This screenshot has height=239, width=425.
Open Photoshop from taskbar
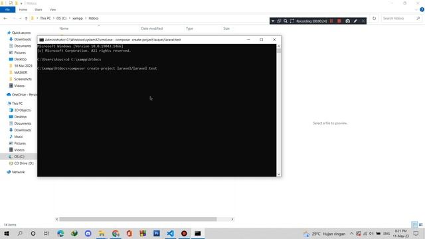coord(157,234)
